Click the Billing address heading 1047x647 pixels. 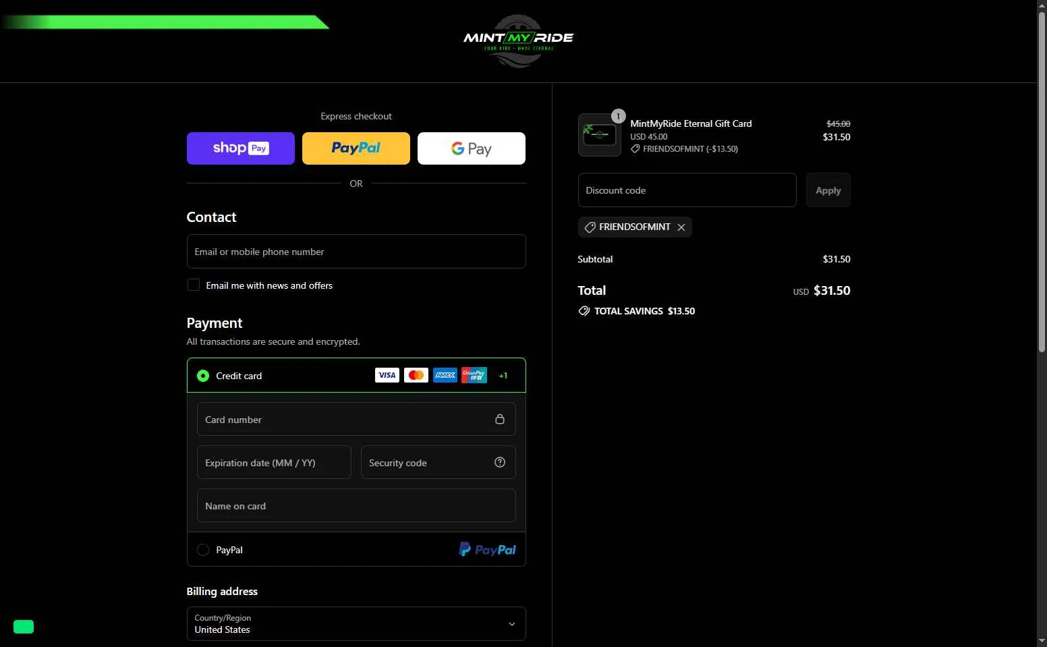[x=222, y=591]
